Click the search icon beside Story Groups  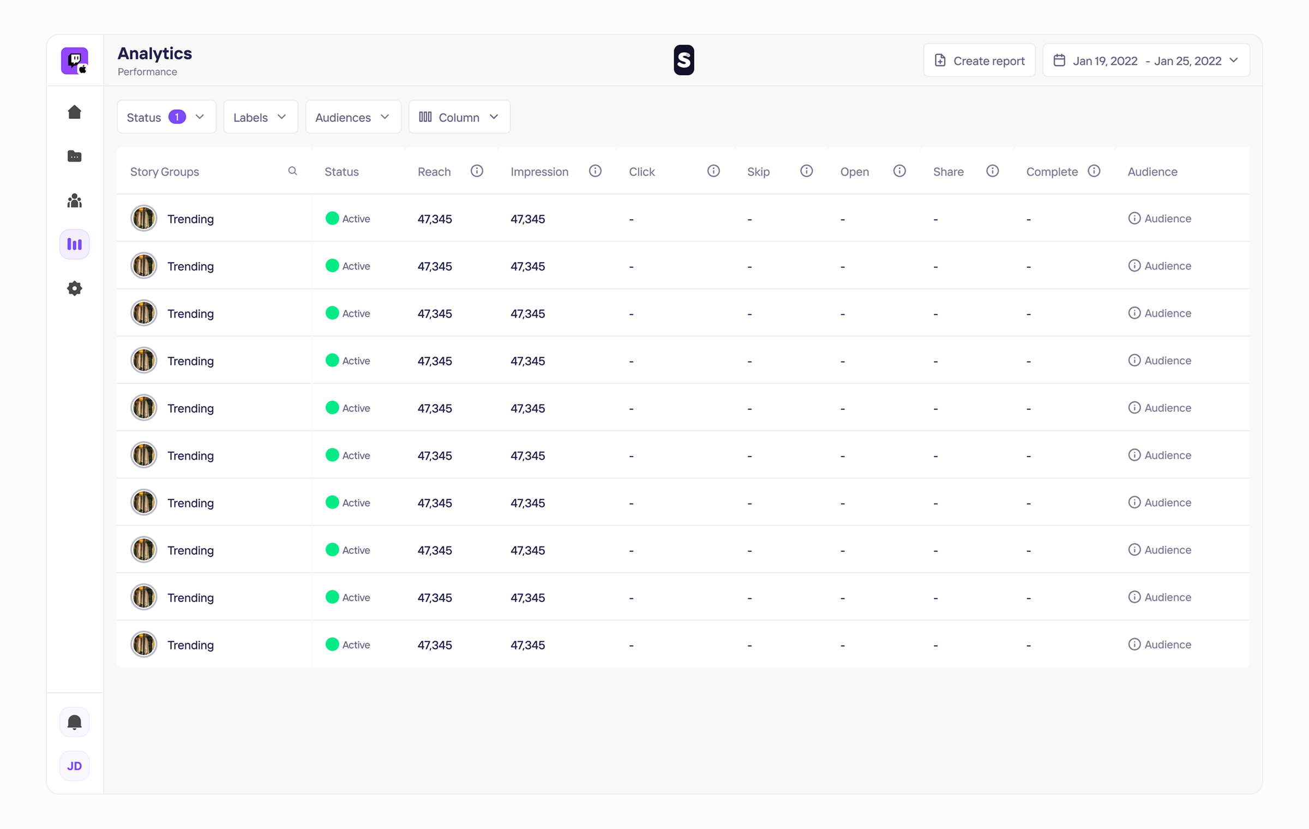tap(293, 171)
